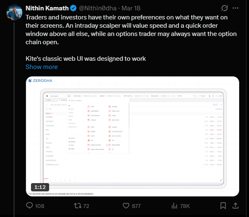View post analytics via bar chart icon
Viewport: 249px width, 217px height.
pyautogui.click(x=174, y=205)
